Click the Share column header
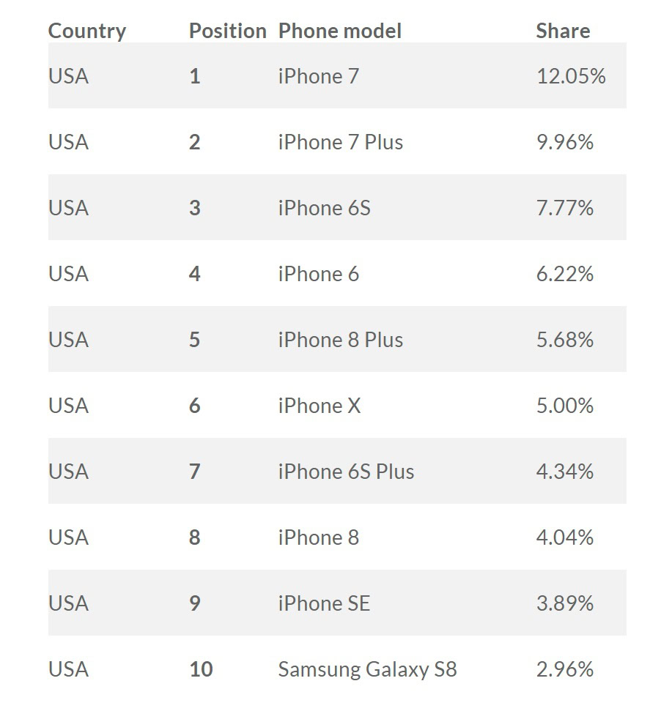 tap(562, 31)
